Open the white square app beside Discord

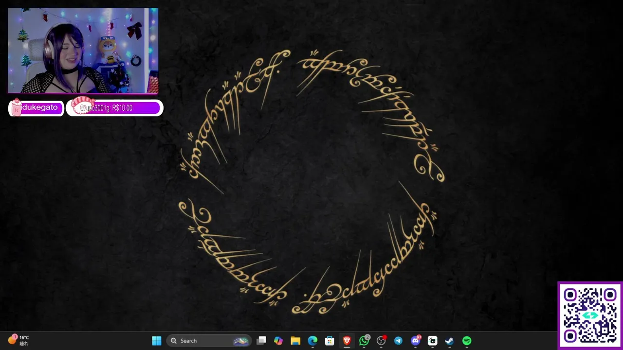pyautogui.click(x=433, y=341)
